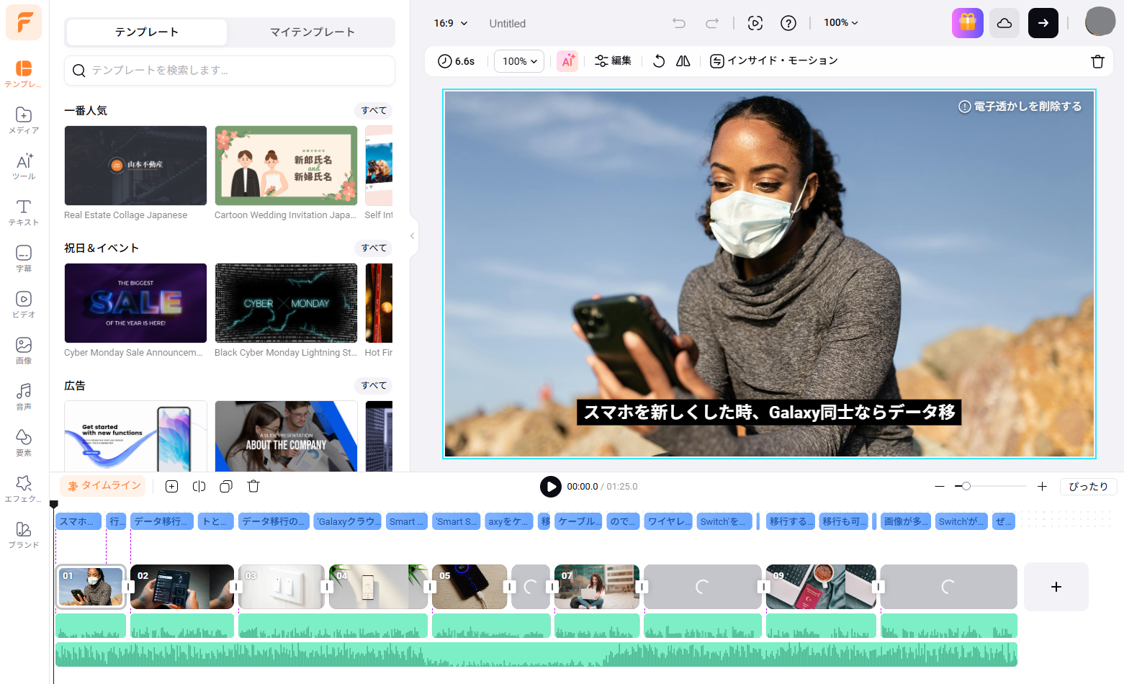Open the エフェクト (Effects) sidebar panel
Viewport: 1124px width, 684px height.
pyautogui.click(x=24, y=489)
